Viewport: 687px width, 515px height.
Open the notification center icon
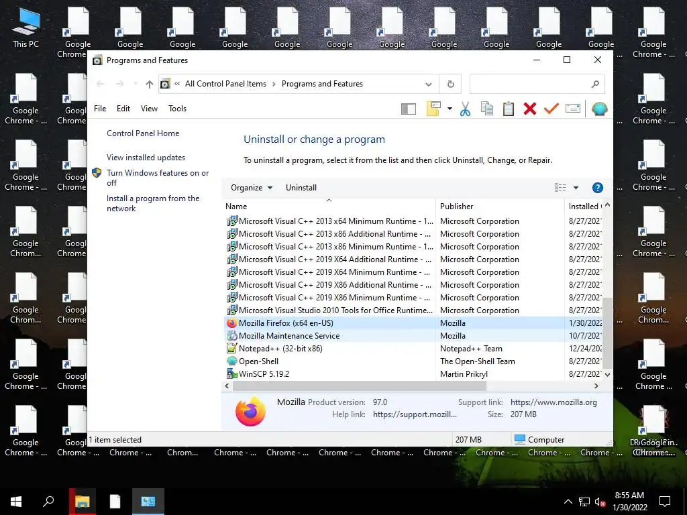coord(665,502)
